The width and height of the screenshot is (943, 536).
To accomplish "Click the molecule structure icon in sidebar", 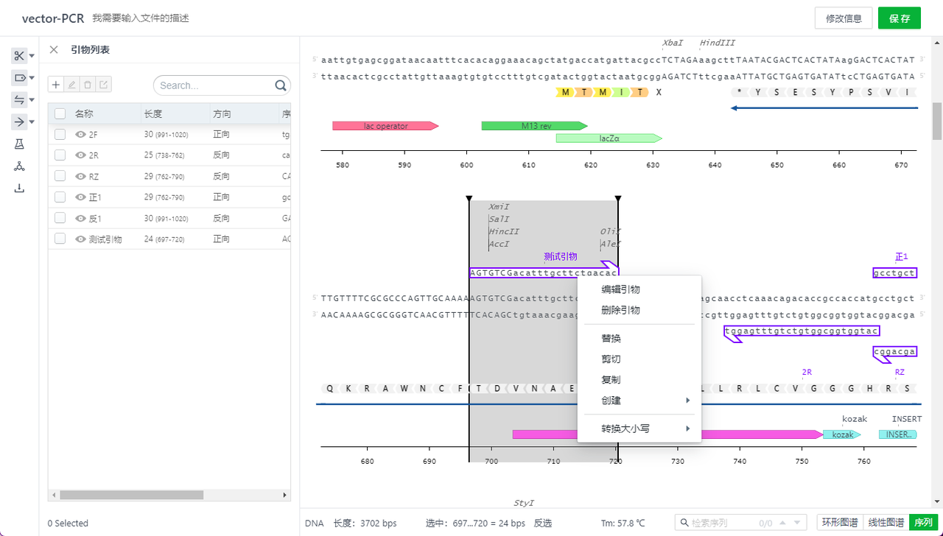I will tap(19, 166).
